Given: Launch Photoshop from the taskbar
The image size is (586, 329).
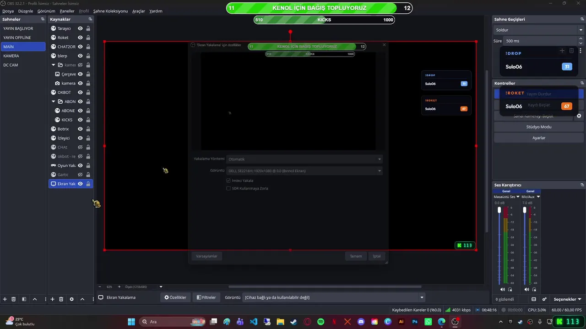Looking at the screenshot, I should (415, 322).
